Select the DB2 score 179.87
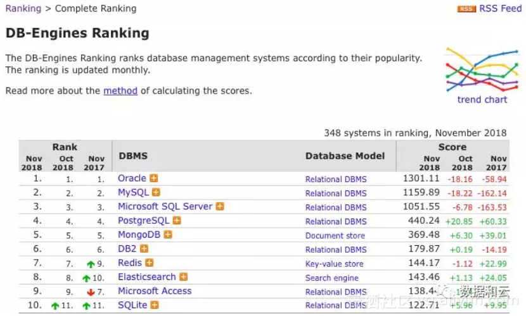This screenshot has height=316, width=526. pyautogui.click(x=424, y=249)
